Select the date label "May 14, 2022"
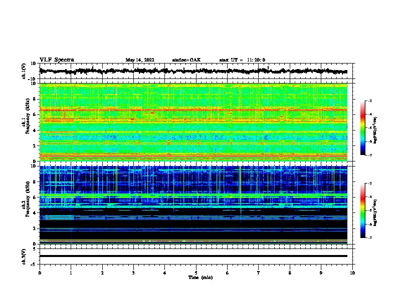 [140, 60]
